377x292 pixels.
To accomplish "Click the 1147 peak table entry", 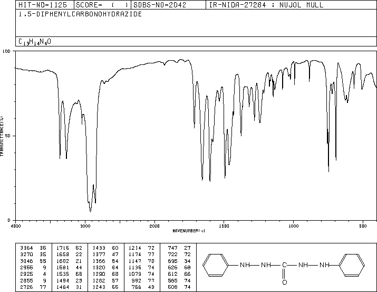I will 141,261.
